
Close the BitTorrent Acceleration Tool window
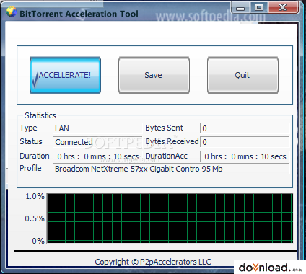(x=283, y=8)
